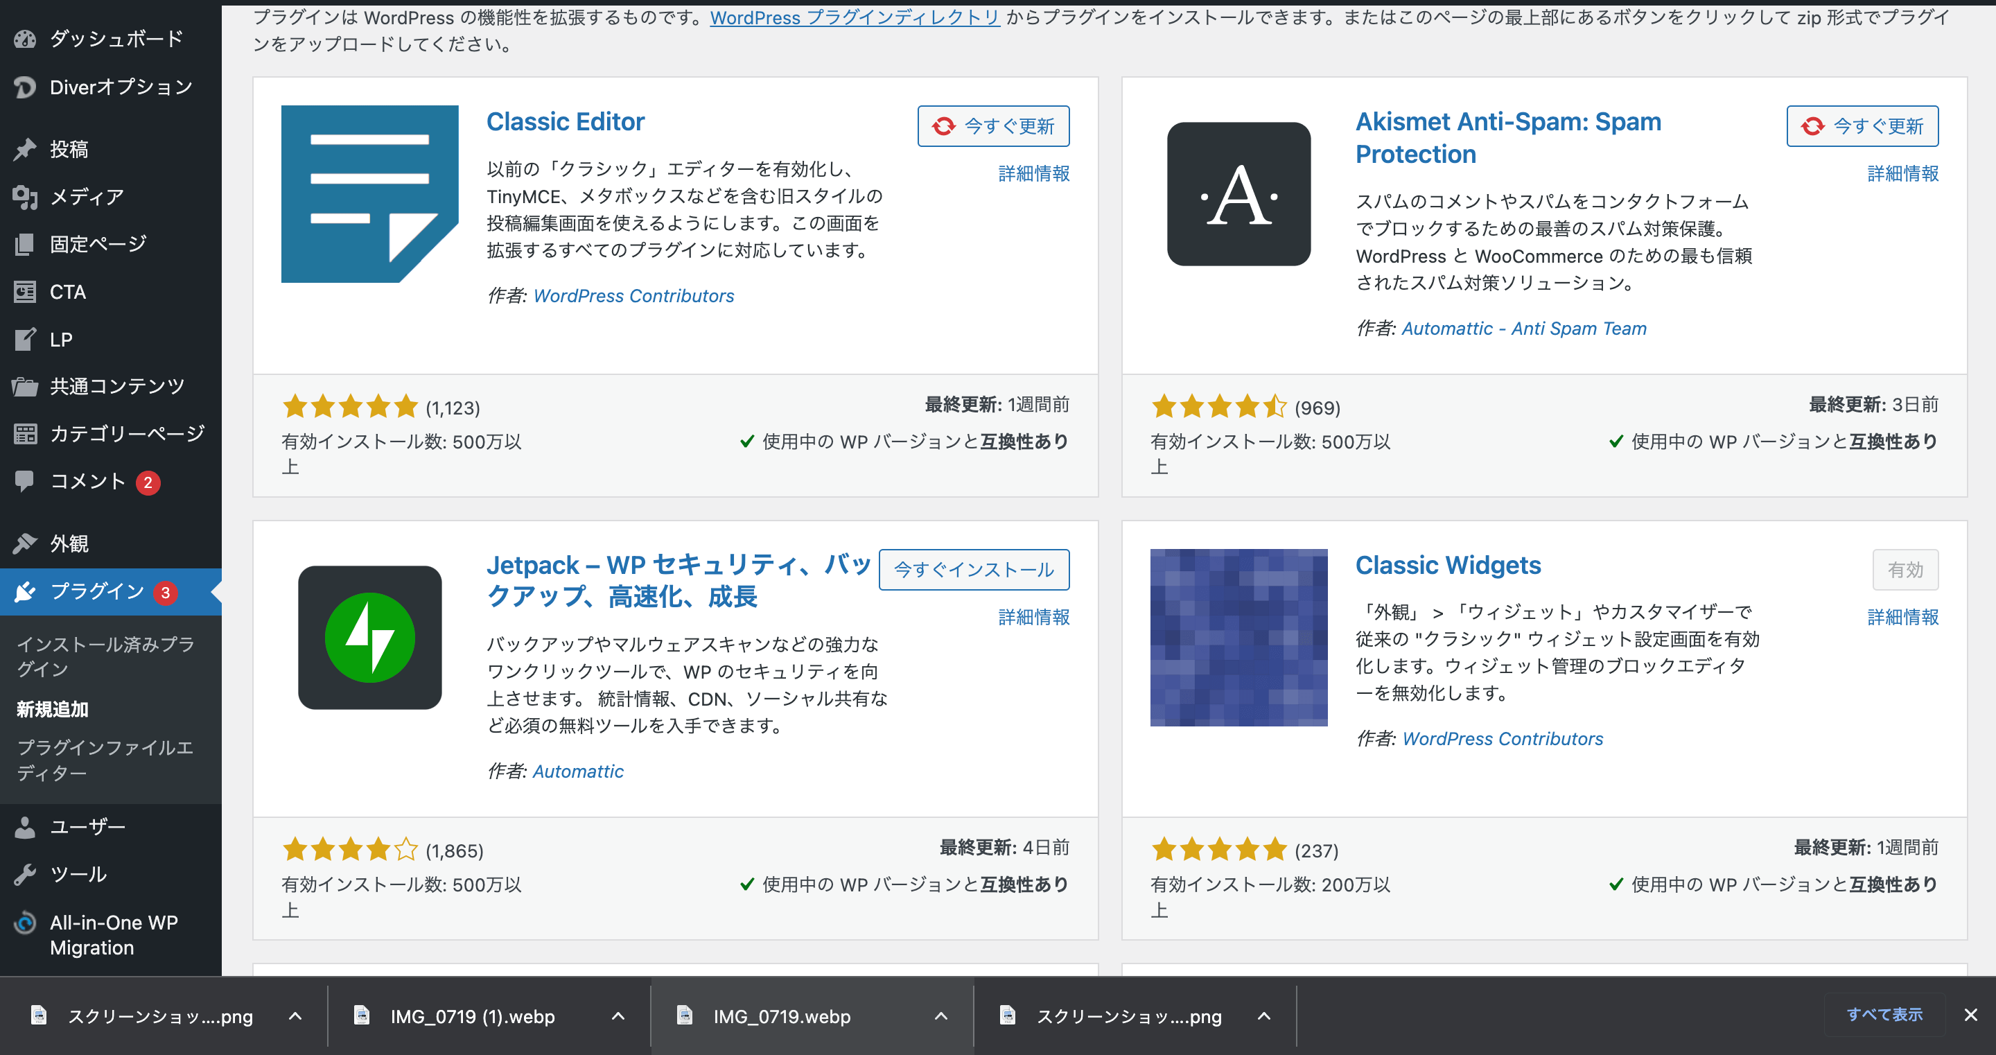Open the WordPress プラグインディレクトリ link
1996x1055 pixels.
(x=855, y=17)
